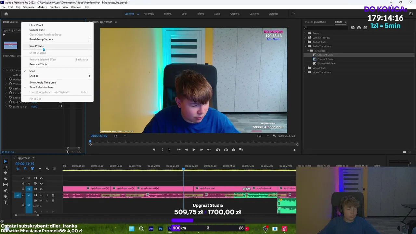
Task: Toggle V3 track output eye
Action: pos(41,178)
